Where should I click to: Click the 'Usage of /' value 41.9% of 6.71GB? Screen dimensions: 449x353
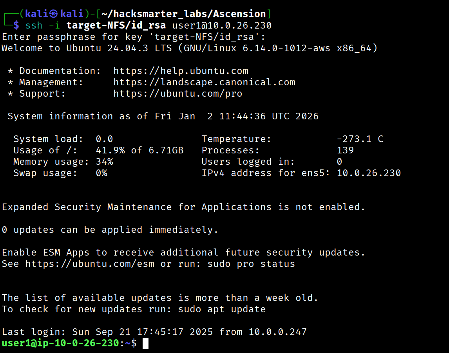139,150
